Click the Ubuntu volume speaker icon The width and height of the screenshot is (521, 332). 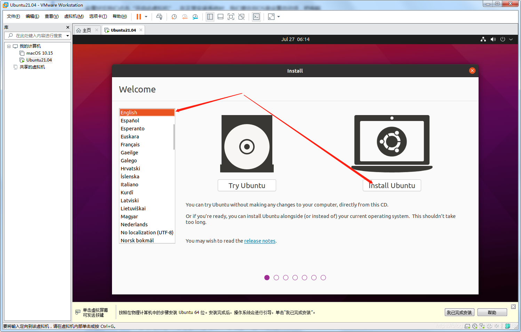point(493,39)
